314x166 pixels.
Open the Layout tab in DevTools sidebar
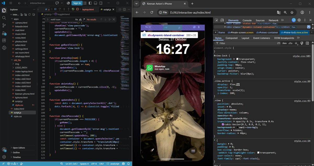point(245,38)
